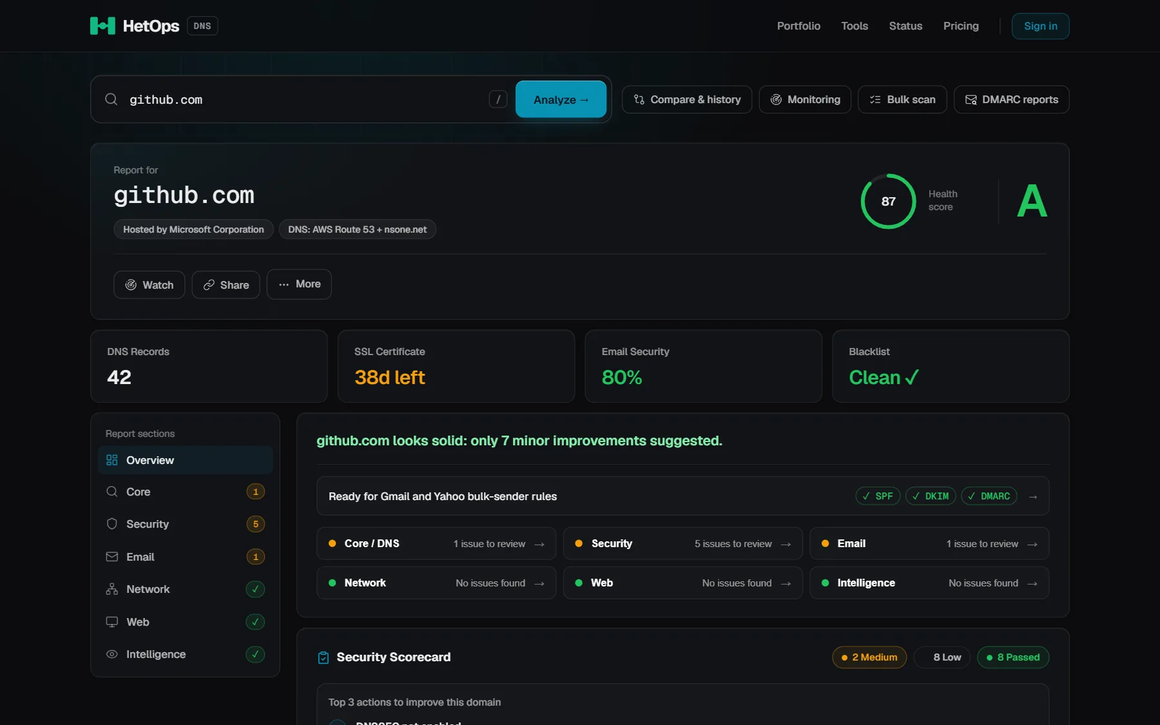Open Email card with 1 issue
The width and height of the screenshot is (1160, 725).
coord(929,543)
